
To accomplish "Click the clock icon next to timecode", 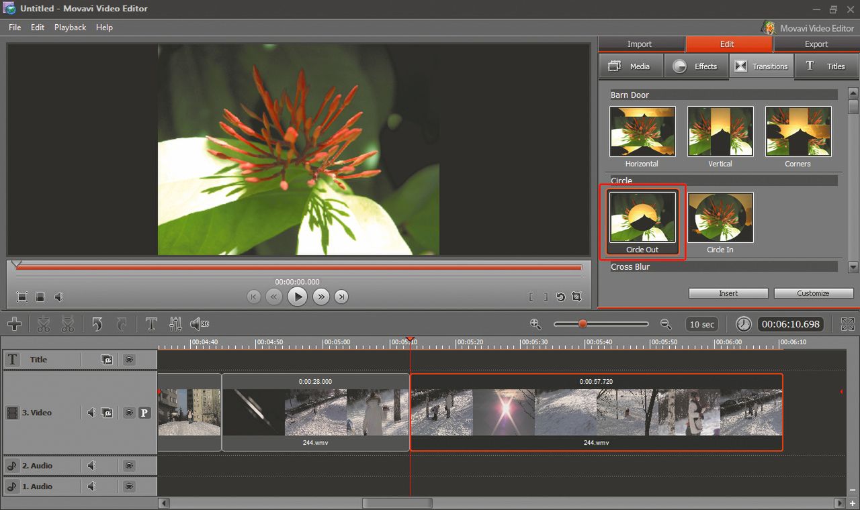I will [x=744, y=324].
